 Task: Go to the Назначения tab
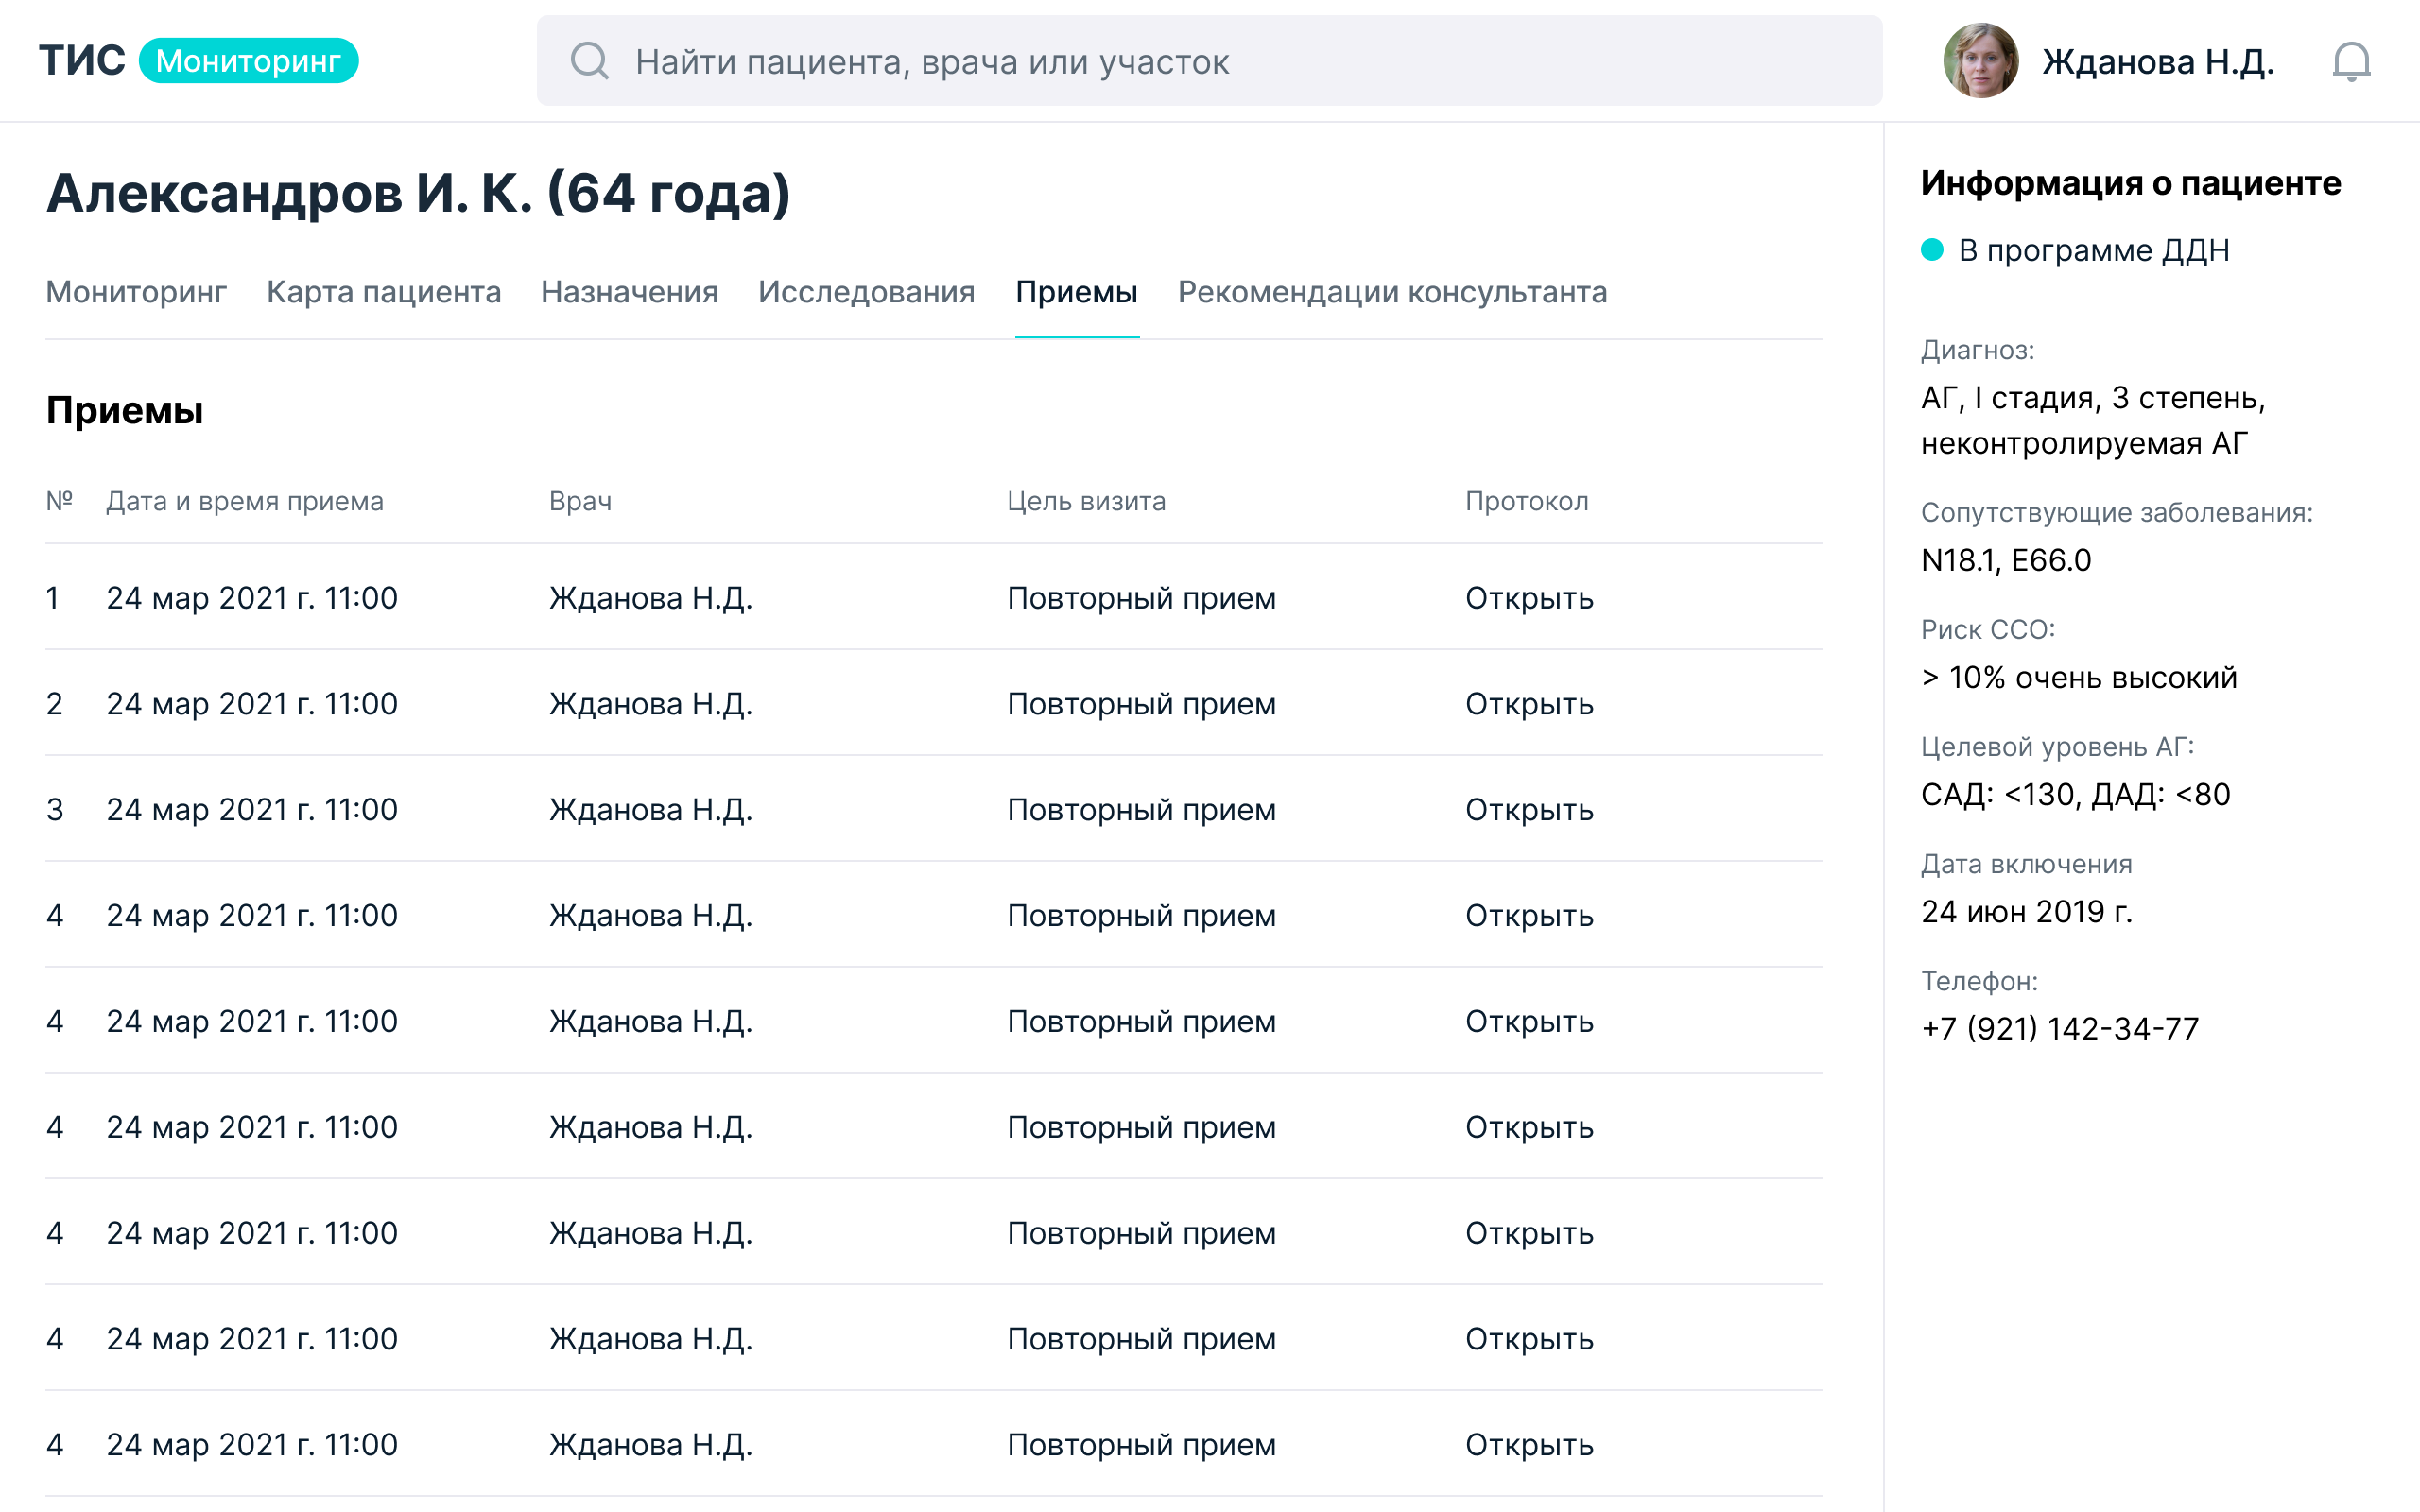coord(629,292)
